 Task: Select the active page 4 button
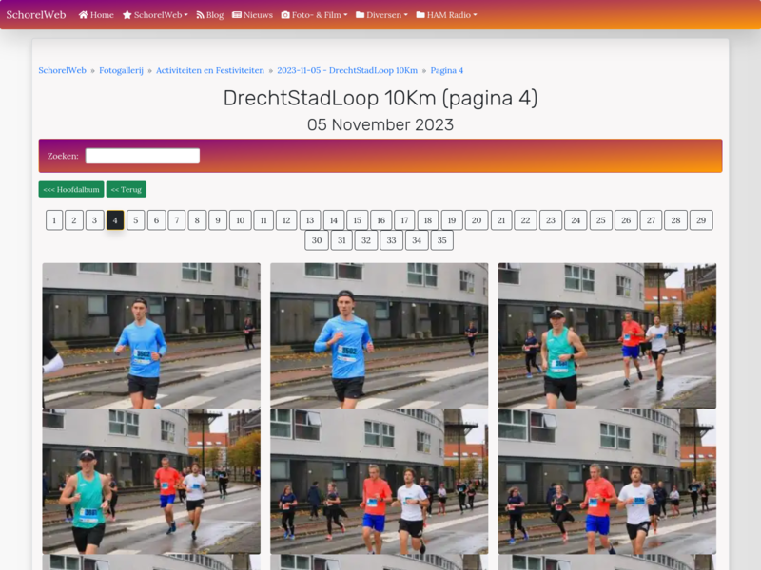(x=115, y=220)
